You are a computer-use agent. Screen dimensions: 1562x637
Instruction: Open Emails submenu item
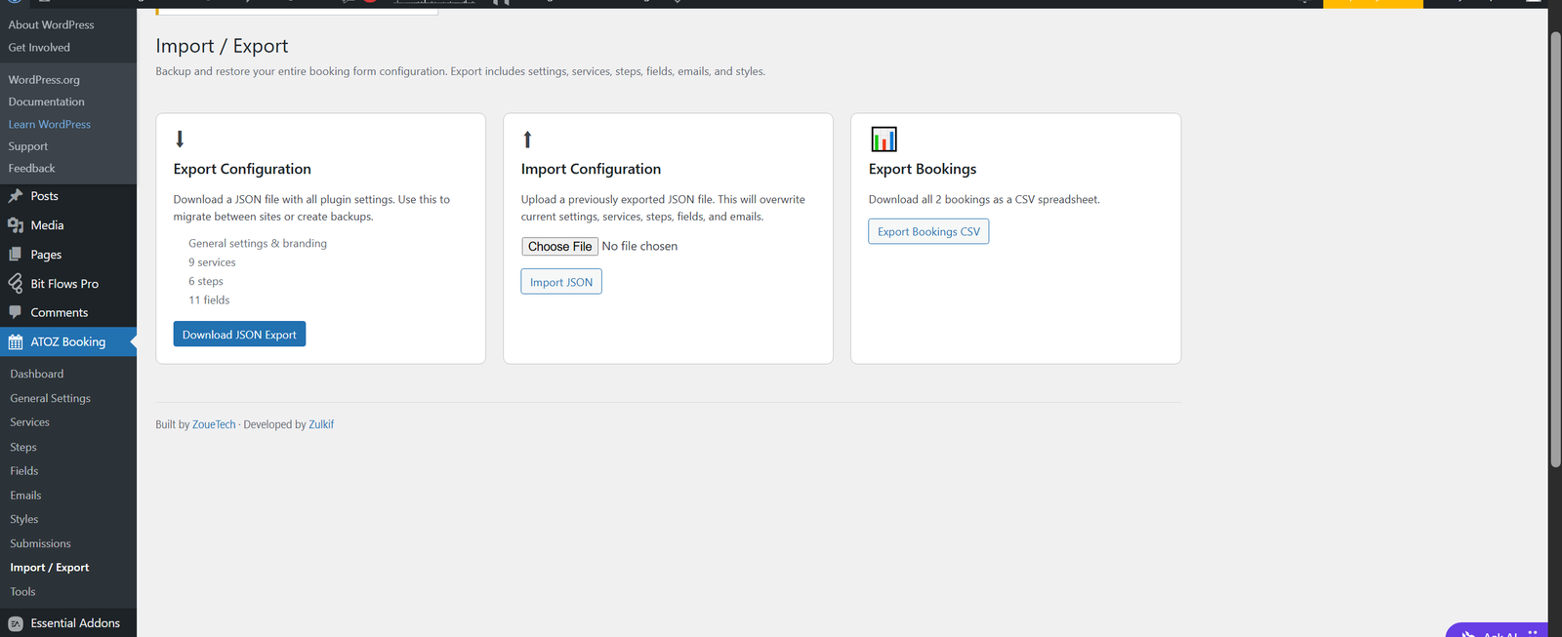click(x=26, y=495)
